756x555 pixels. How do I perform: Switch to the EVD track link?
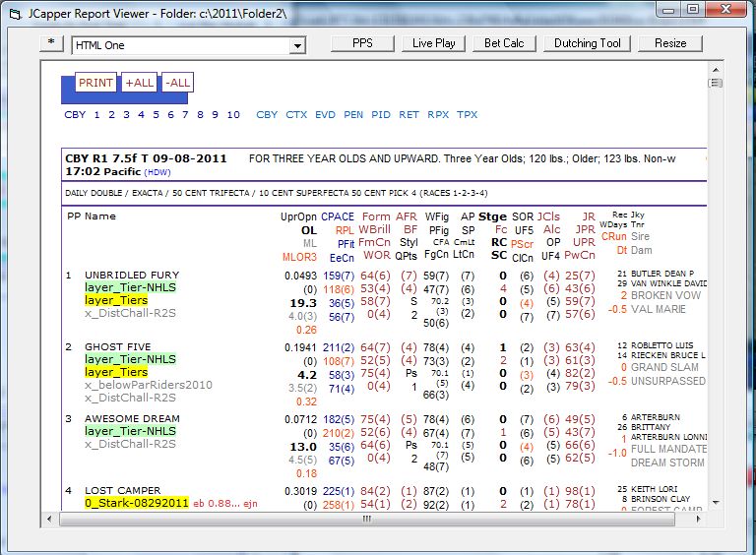[325, 115]
